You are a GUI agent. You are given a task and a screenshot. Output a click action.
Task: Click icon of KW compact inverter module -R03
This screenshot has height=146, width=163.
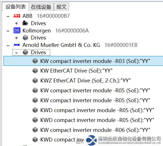(35, 61)
